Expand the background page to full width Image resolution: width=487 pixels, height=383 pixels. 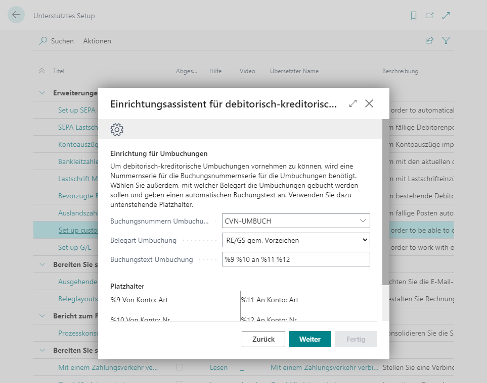coord(446,16)
